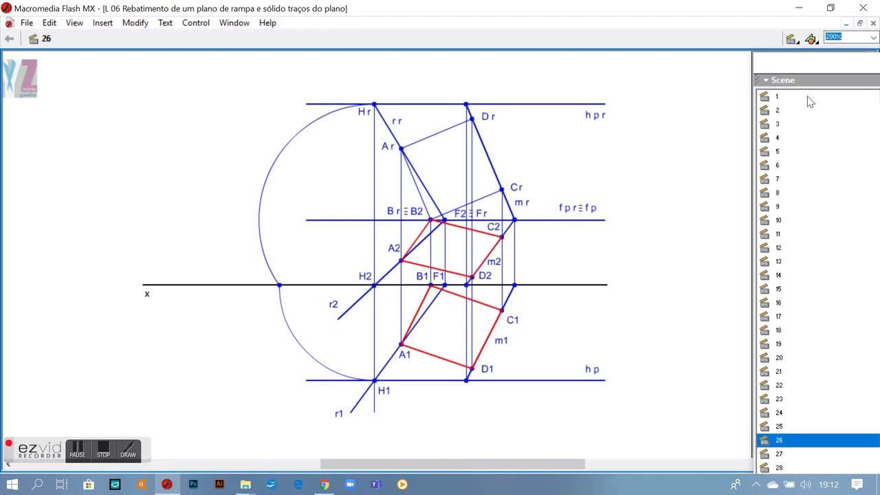Viewport: 880px width, 495px height.
Task: Click scene 26 label in edit bar
Action: coord(46,38)
